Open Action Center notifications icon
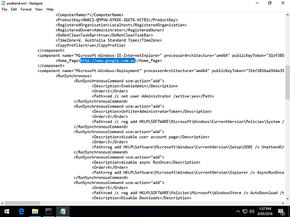Image resolution: width=290 pixels, height=217 pixels. pos(281,212)
